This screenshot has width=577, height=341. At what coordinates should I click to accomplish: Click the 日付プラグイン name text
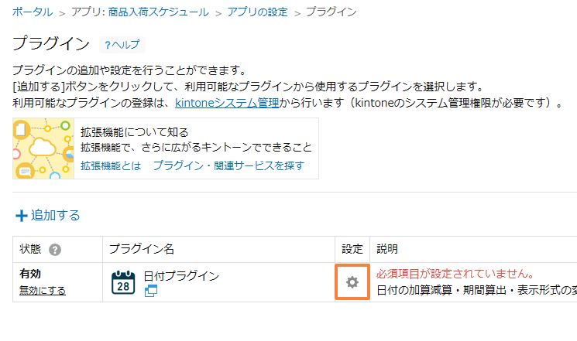point(181,275)
